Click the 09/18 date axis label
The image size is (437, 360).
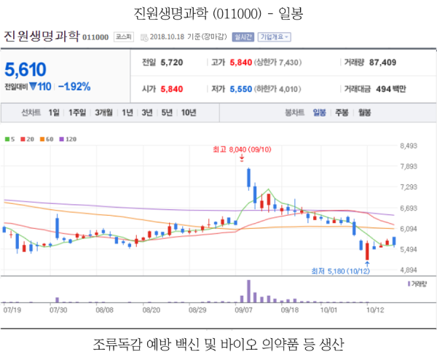[290, 310]
